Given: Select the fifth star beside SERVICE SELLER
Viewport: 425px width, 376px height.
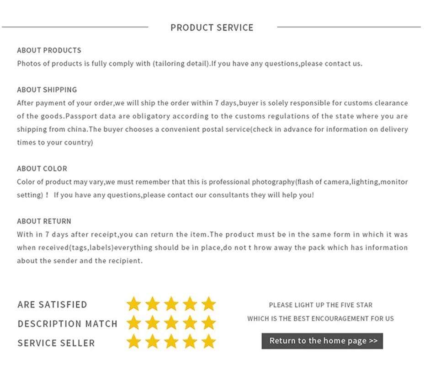Looking at the screenshot, I should 209,342.
